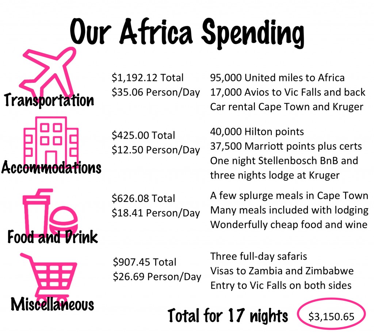Click the pink oval around the total
The image size is (374, 332).
coord(331,313)
